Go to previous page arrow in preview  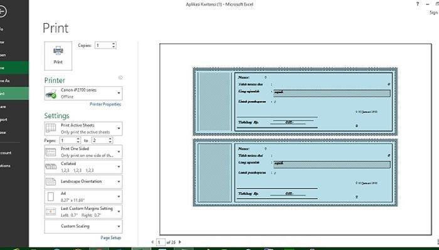click(152, 242)
